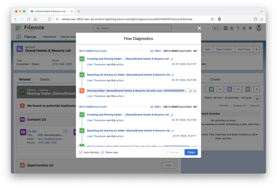Click the account phone number (312) 596-1000
Image resolution: width=277 pixels, height=188 pixels.
click(62, 64)
